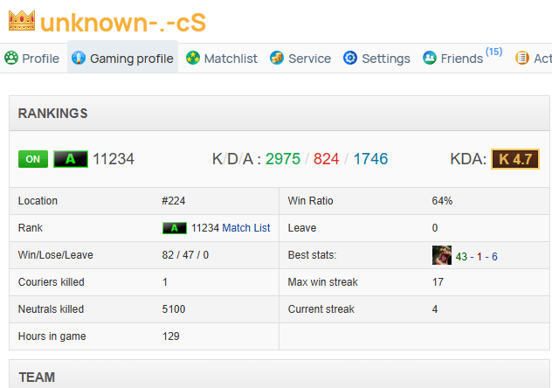Viewport: 552px width, 388px height.
Task: Click the Friends people icon
Action: 430,58
